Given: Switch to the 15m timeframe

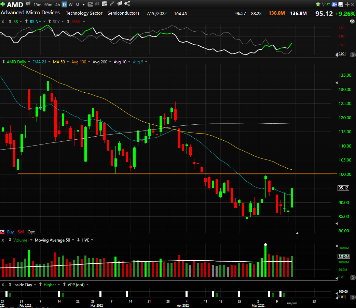Looking at the screenshot, I should tap(38, 4).
